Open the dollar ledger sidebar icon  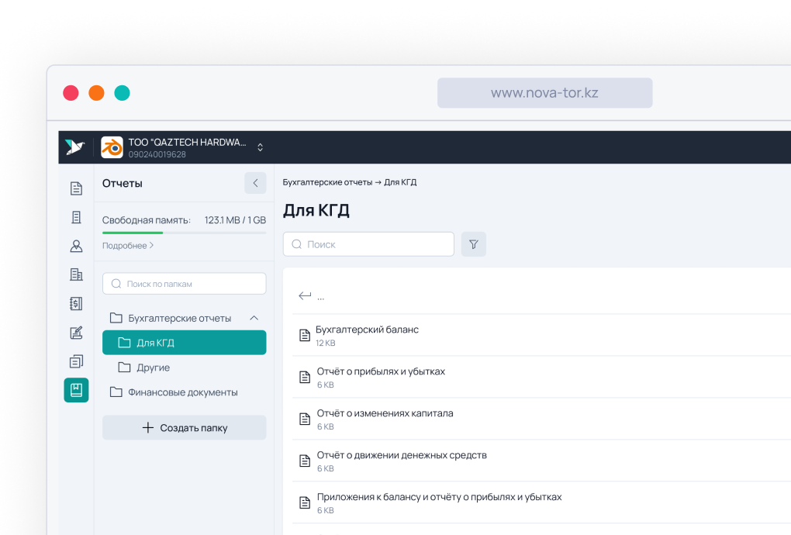(76, 303)
